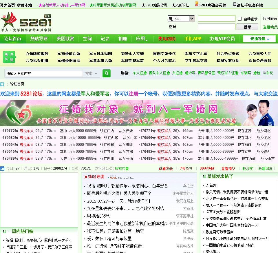Open 心情随笔报到 board
Screen dimensions: 278x253
[37, 54]
